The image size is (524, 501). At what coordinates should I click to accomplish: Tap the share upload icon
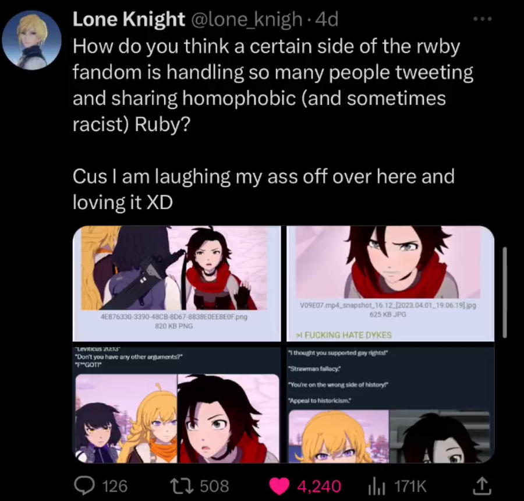tap(482, 486)
